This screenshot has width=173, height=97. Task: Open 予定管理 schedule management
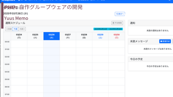click(x=117, y=23)
